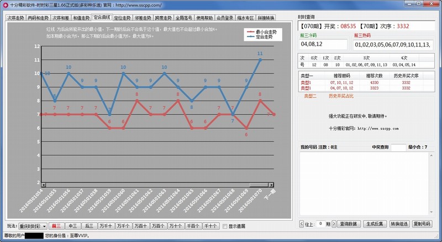Open the 缩水专区 tab
Viewport: 442px width, 242px height.
[x=245, y=18]
